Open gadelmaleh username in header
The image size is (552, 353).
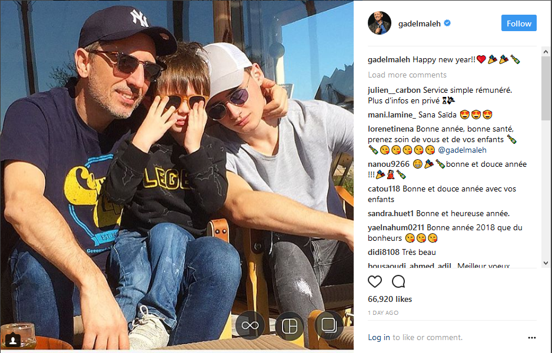click(419, 23)
